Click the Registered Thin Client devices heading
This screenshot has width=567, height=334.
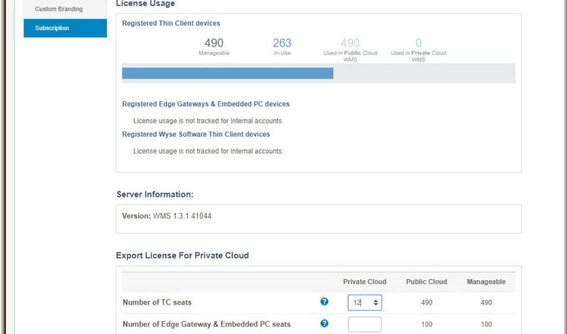tap(171, 23)
